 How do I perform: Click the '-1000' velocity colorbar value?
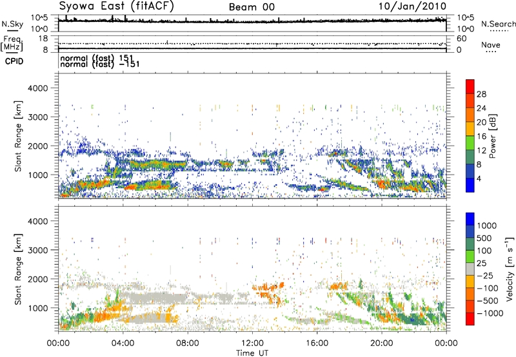pyautogui.click(x=490, y=313)
